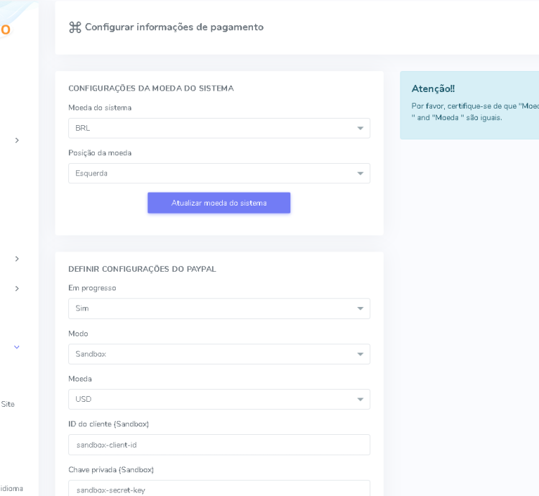
Task: Open the Moeda do sistema dropdown showing BRL
Action: click(x=218, y=129)
